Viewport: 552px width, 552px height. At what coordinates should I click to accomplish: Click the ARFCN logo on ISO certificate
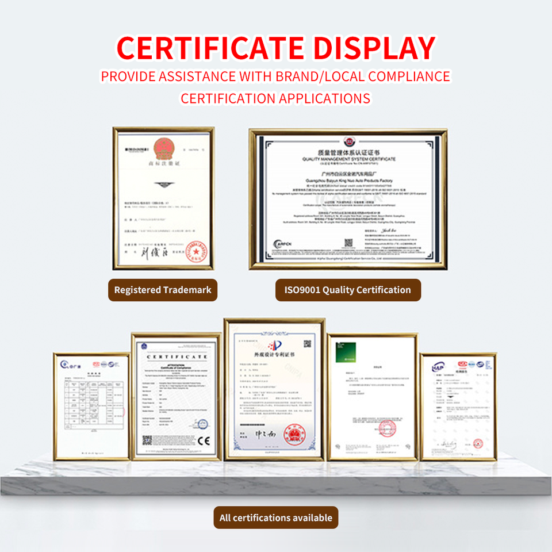pyautogui.click(x=282, y=244)
